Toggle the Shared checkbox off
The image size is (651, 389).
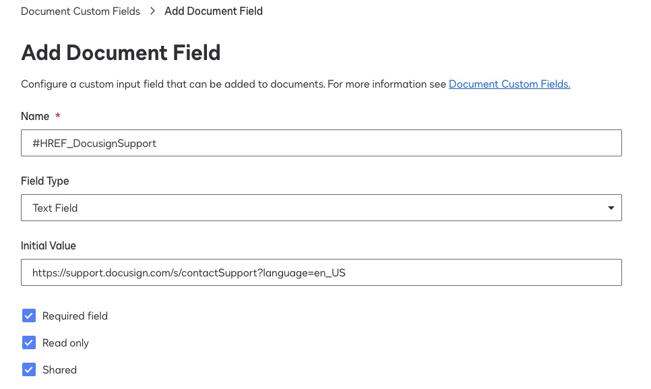tap(29, 369)
